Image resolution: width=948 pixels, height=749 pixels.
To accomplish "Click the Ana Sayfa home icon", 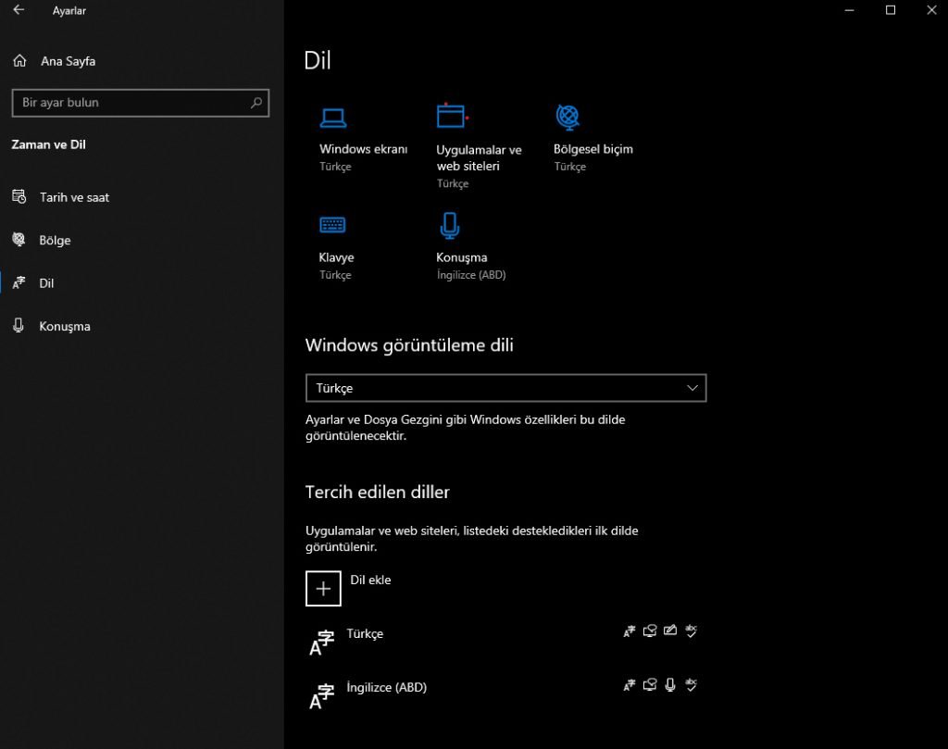I will [x=19, y=61].
